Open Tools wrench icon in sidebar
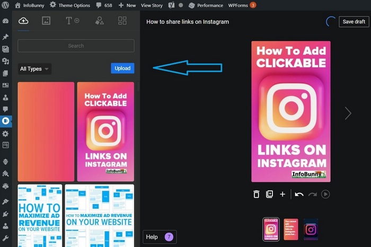This screenshot has width=371, height=247. [5, 238]
